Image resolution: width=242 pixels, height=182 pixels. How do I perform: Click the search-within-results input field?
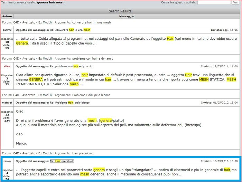(214, 2)
